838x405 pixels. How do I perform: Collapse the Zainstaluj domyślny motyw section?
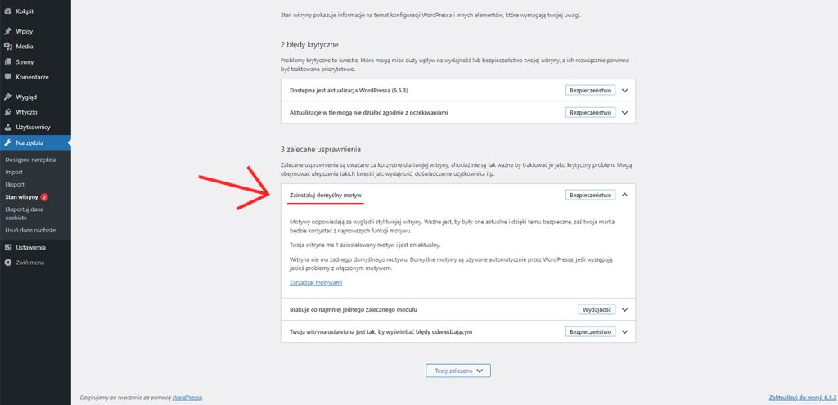click(x=624, y=195)
